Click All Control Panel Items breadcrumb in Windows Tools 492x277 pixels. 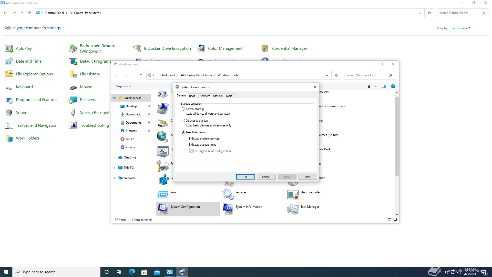tap(196, 75)
